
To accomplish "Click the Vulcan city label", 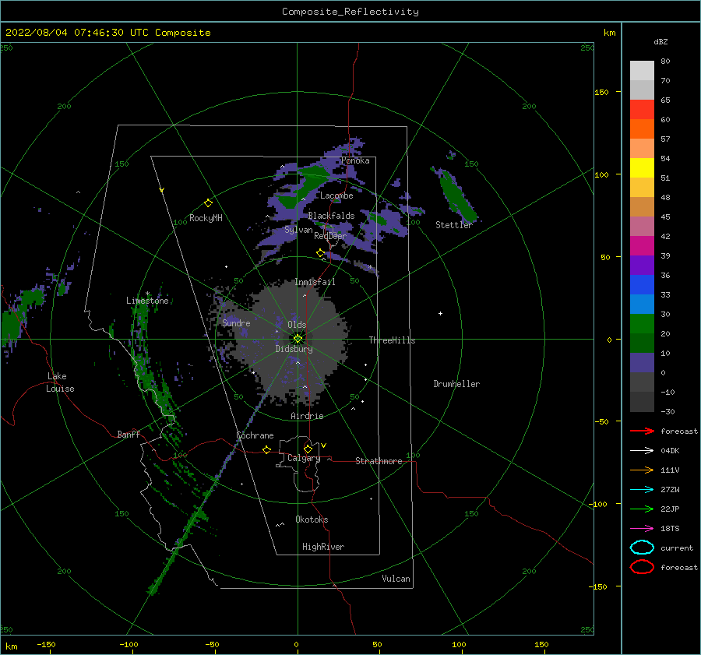I will [x=396, y=579].
